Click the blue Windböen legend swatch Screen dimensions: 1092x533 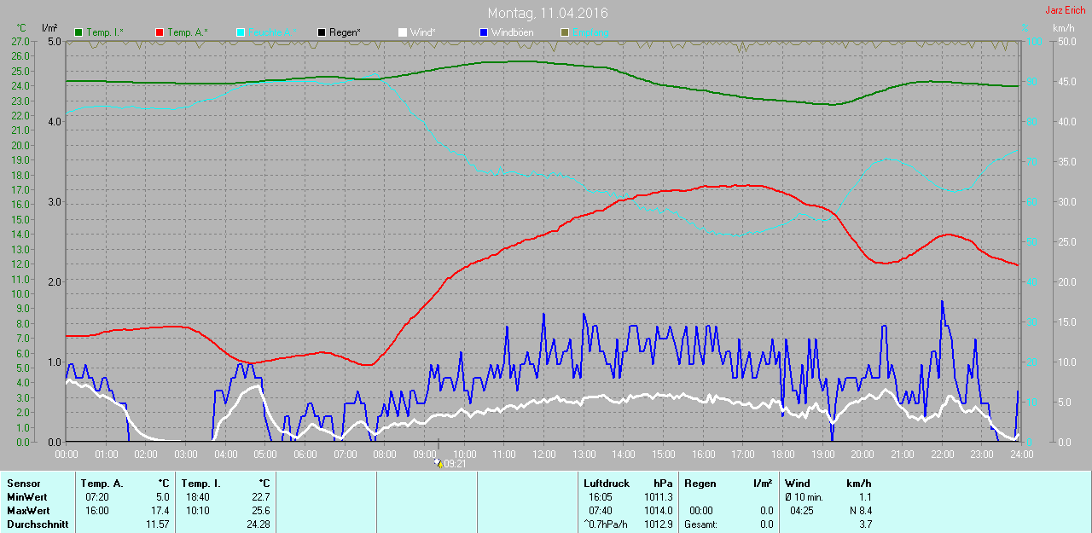[x=484, y=32]
